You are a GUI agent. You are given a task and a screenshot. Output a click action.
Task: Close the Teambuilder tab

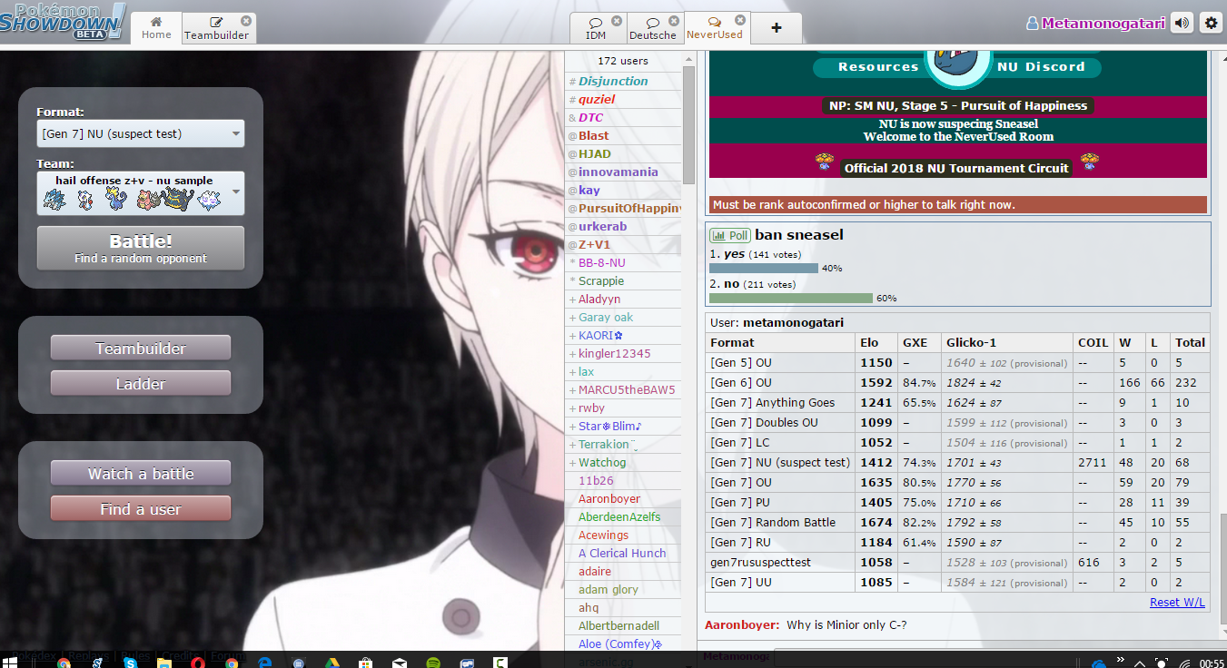pyautogui.click(x=246, y=21)
